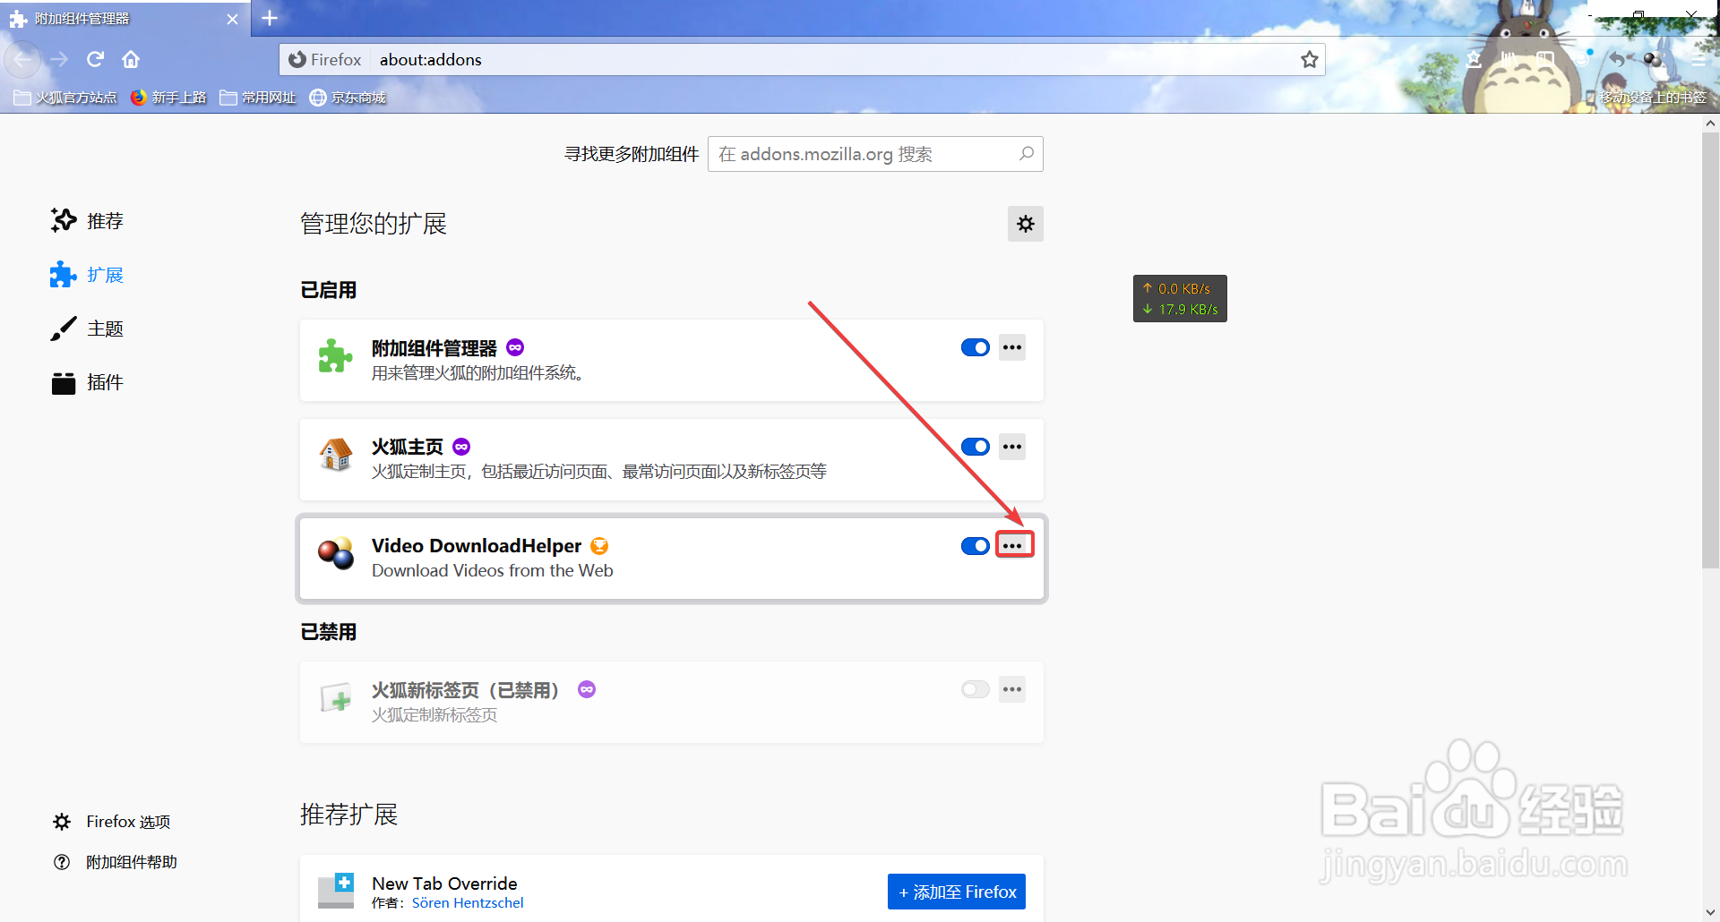This screenshot has width=1720, height=922.
Task: Click the house icon of 火狐主页 extension
Action: [x=336, y=455]
